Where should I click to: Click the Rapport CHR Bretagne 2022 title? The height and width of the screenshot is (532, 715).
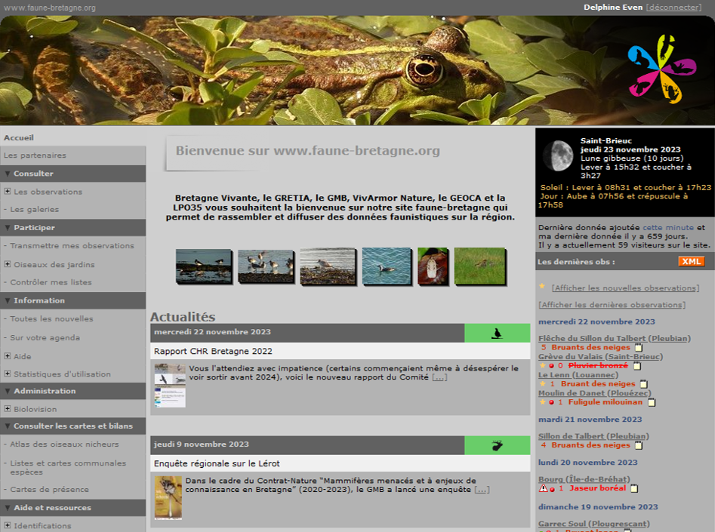[213, 352]
